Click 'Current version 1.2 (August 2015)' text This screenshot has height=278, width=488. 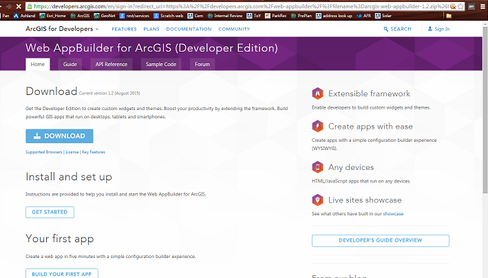pyautogui.click(x=109, y=93)
